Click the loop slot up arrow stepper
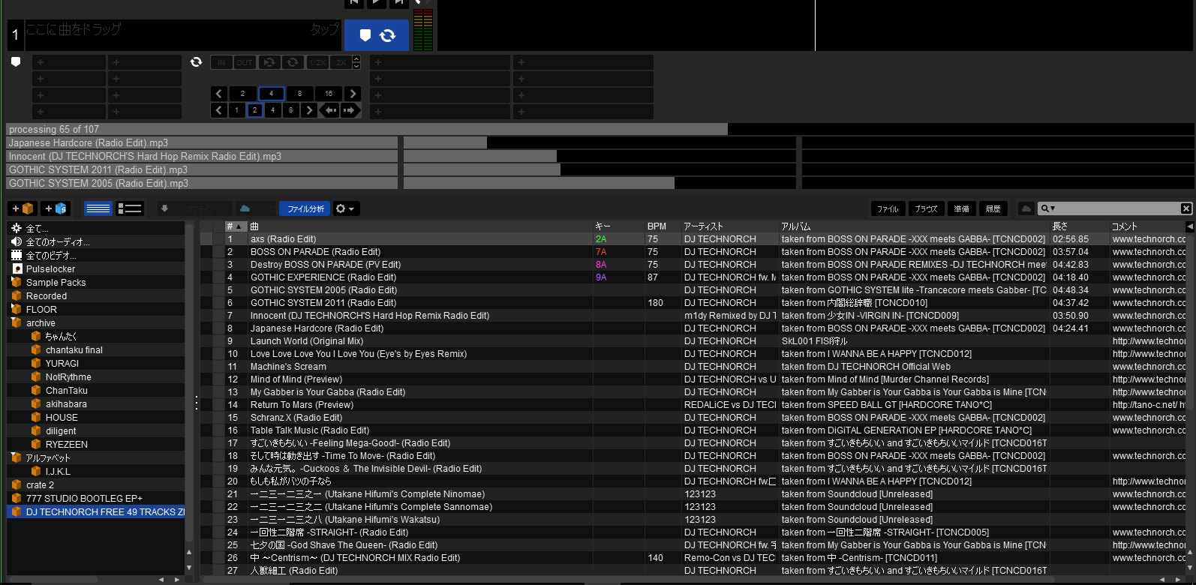The width and height of the screenshot is (1196, 585). point(356,58)
